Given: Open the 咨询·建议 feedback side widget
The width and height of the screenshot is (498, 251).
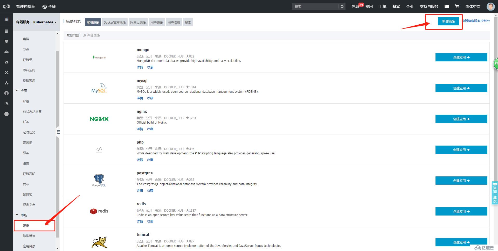Looking at the screenshot, I should click(x=495, y=193).
